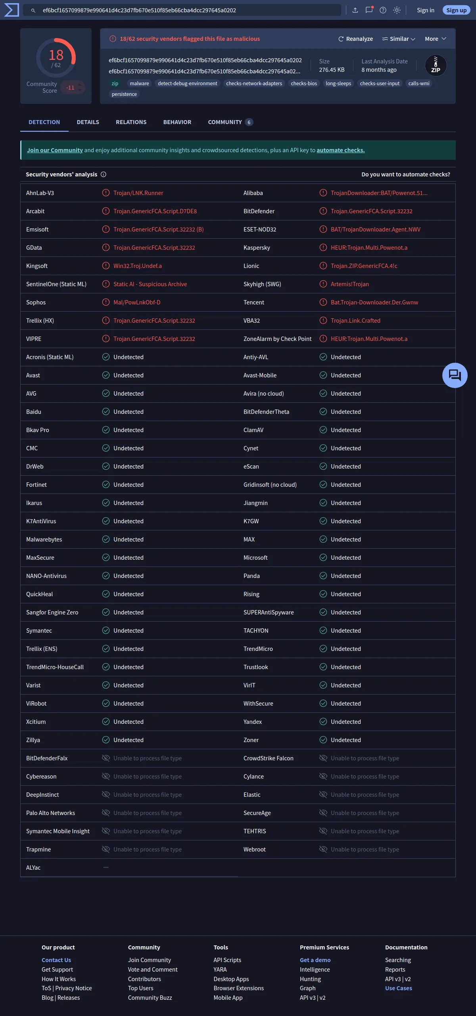Screen dimensions: 476x1016
Task: Vote up the community score arrow
Action: point(80,84)
